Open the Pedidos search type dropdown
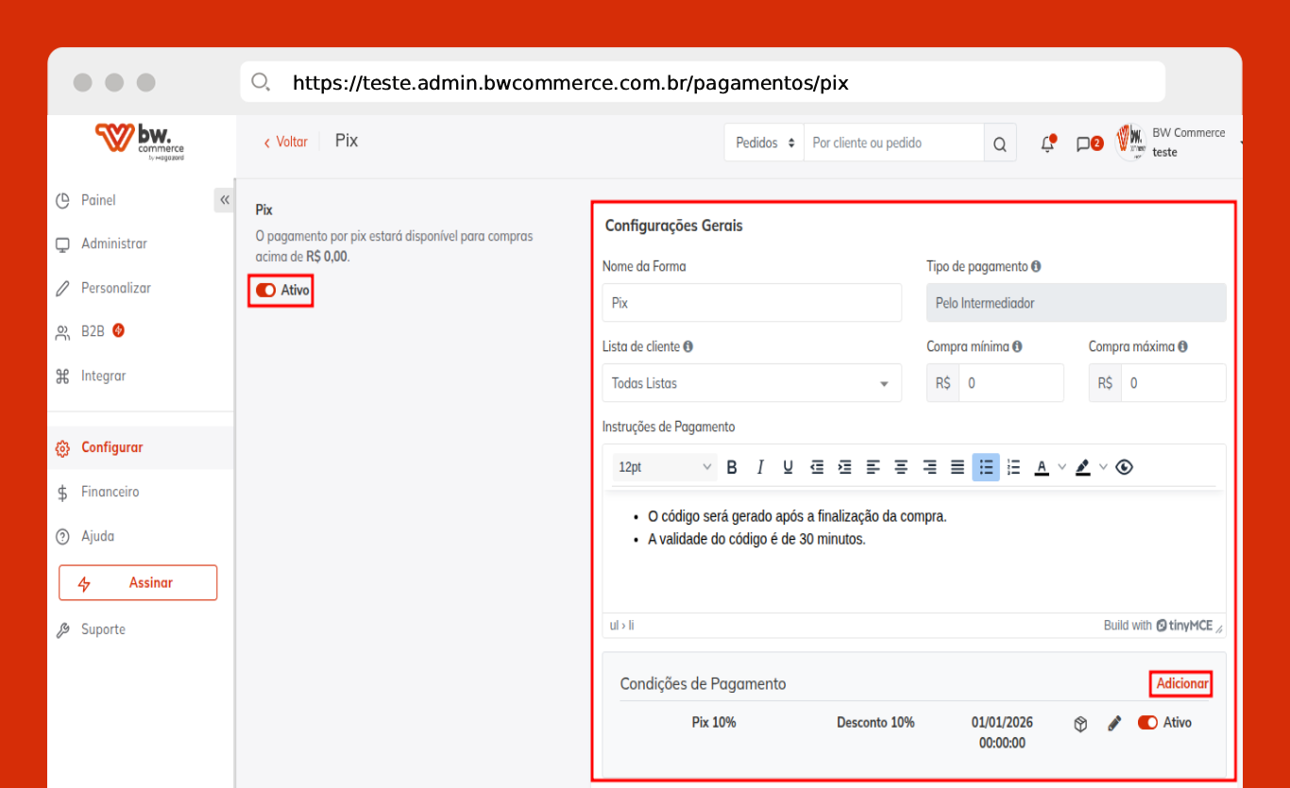 click(x=764, y=143)
